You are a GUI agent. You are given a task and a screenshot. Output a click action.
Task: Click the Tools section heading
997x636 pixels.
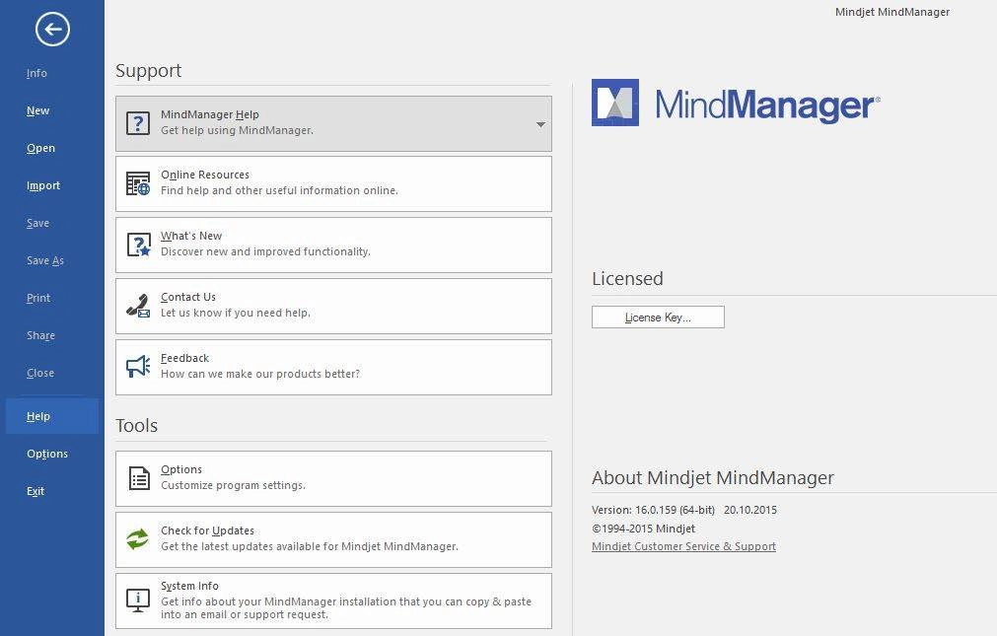(137, 426)
